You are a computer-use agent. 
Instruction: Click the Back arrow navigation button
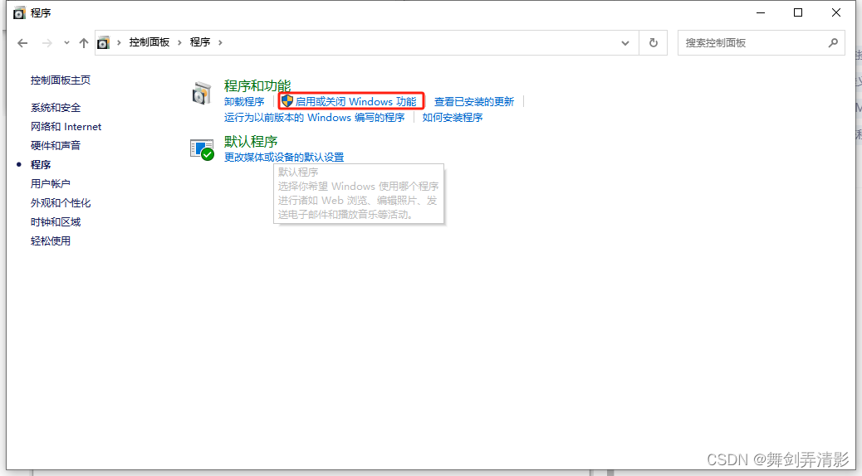tap(22, 43)
